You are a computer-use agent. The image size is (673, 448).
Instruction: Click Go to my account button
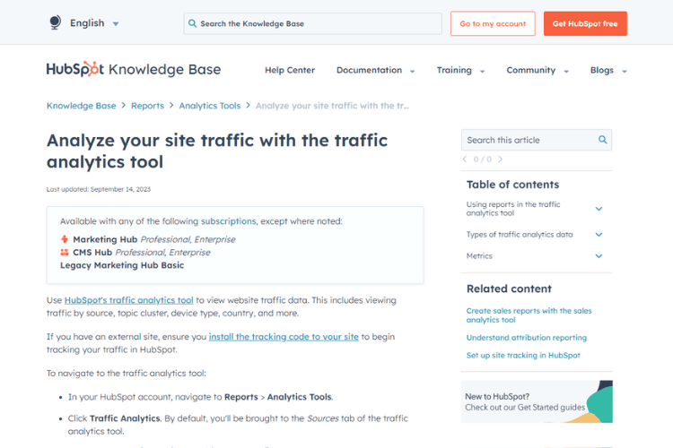tap(493, 23)
